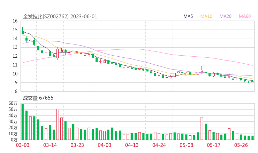This screenshot has width=258, height=153.
Task: Click the 04-13 date axis label
Action: (132, 145)
